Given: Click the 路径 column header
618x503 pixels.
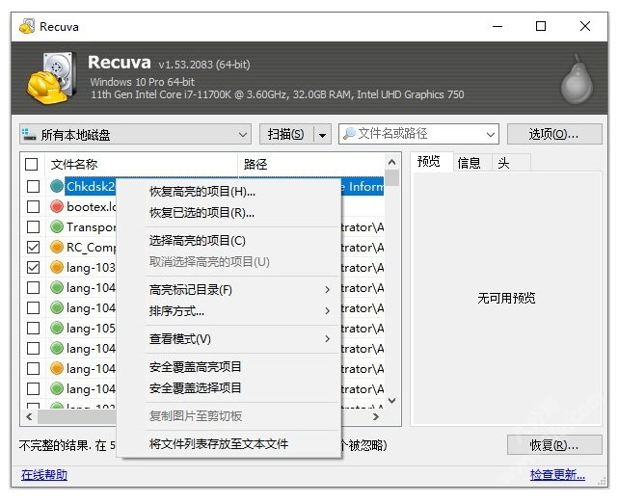Looking at the screenshot, I should click(x=311, y=164).
